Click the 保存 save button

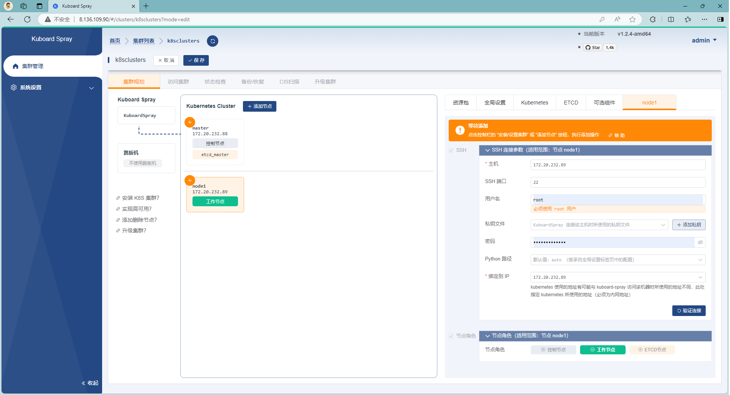(x=196, y=60)
